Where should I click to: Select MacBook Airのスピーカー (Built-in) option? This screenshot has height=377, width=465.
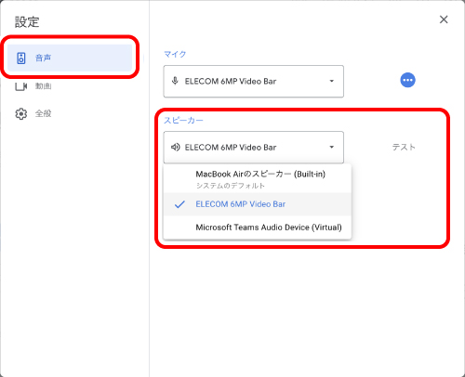pyautogui.click(x=258, y=179)
